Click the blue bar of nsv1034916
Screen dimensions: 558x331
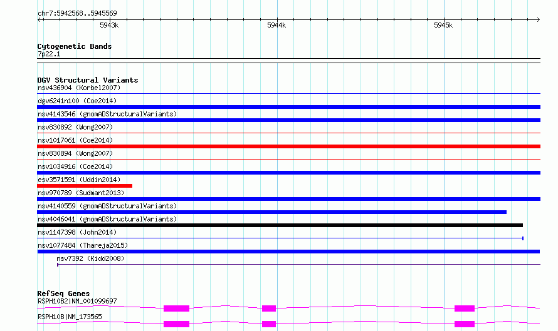coord(288,173)
